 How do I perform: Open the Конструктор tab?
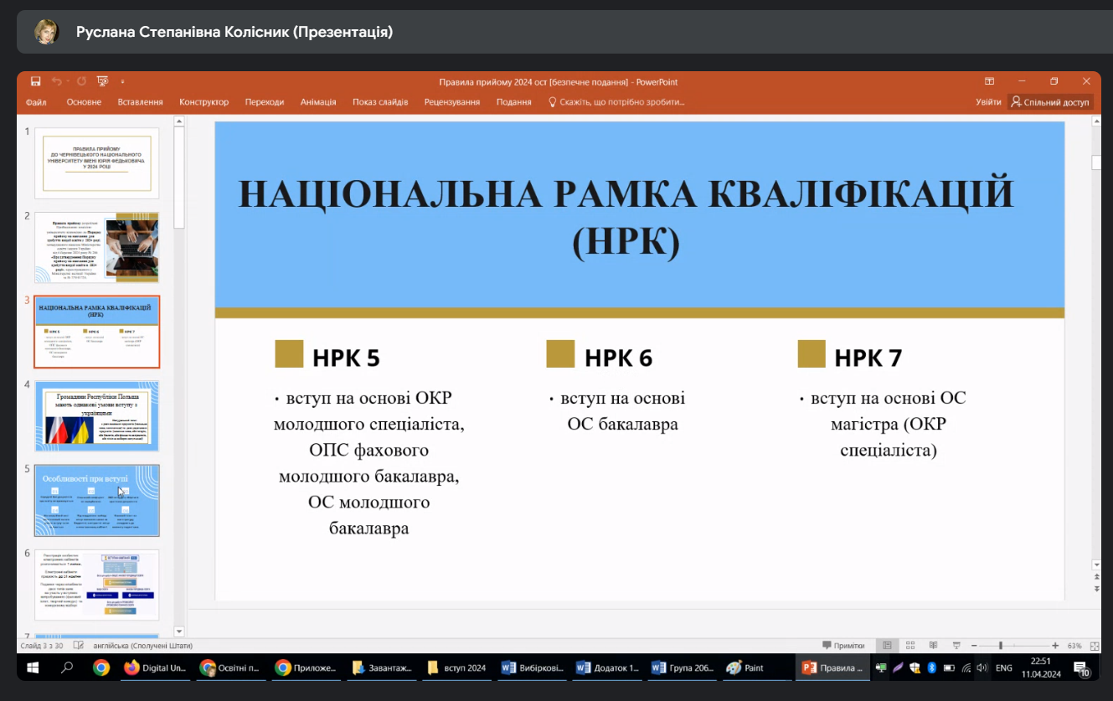click(x=204, y=102)
